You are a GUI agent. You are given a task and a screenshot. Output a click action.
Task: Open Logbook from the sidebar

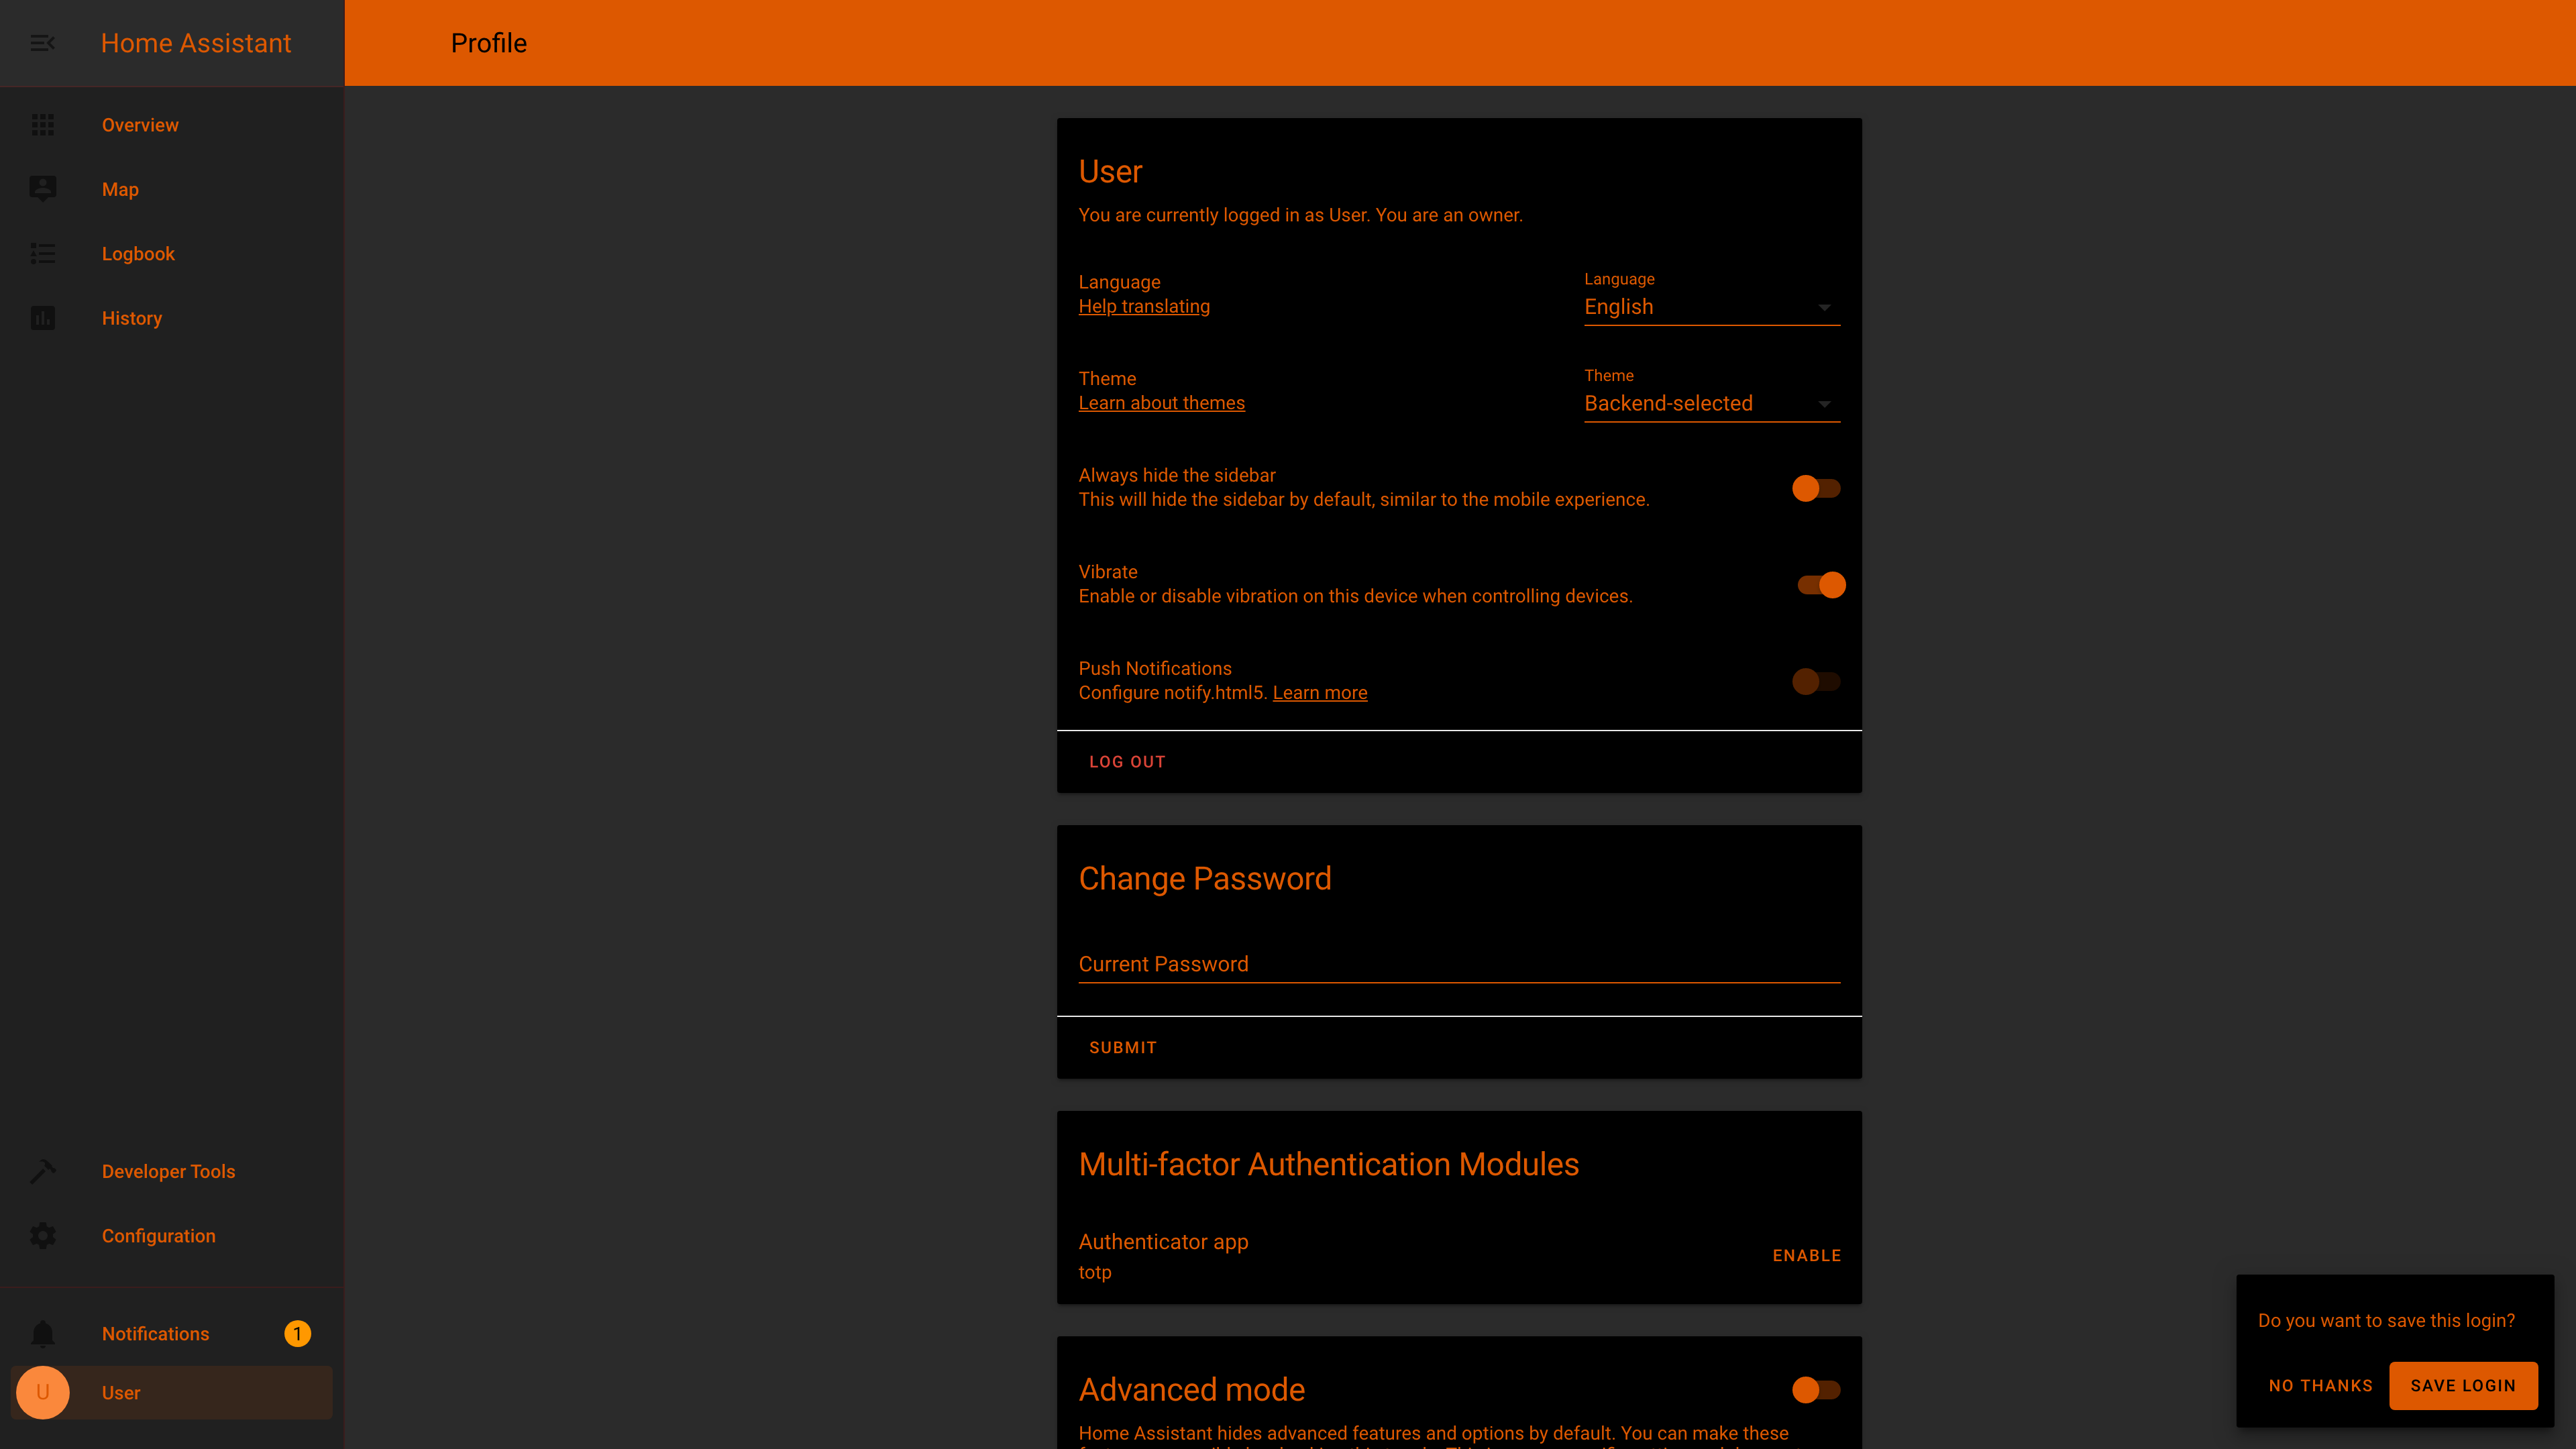pos(138,254)
